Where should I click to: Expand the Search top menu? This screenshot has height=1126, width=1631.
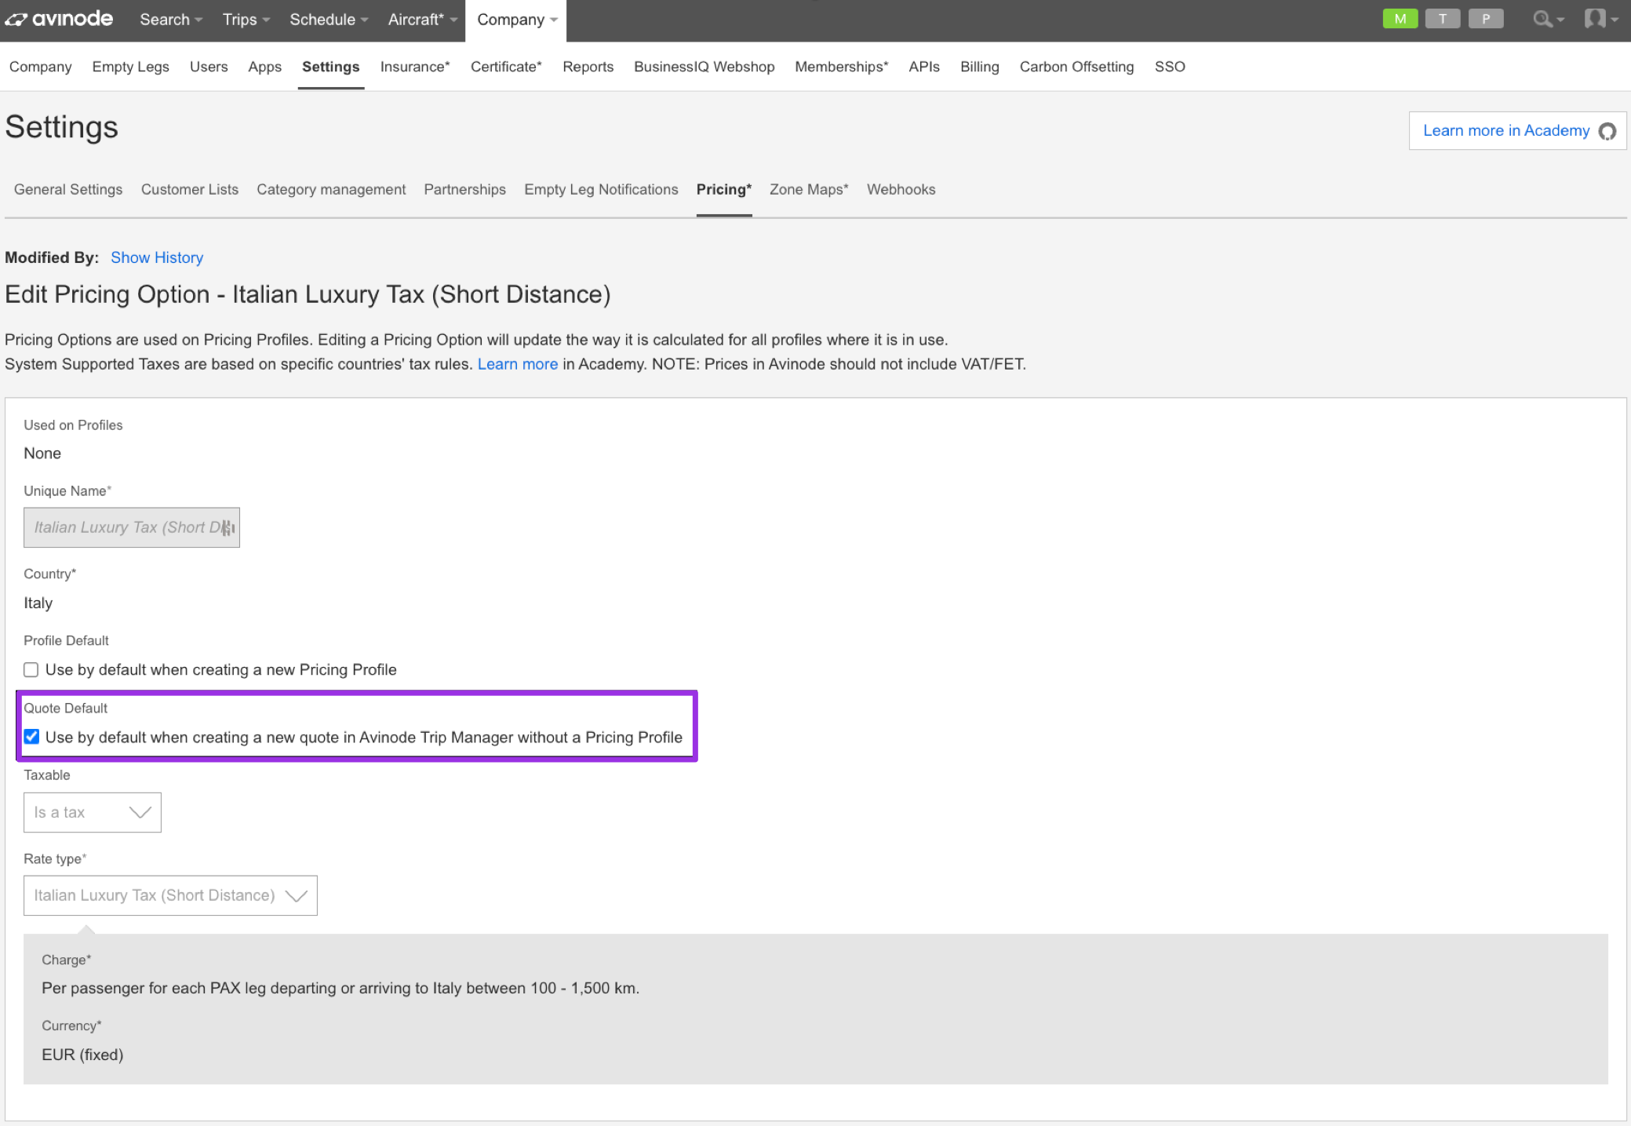(x=171, y=20)
